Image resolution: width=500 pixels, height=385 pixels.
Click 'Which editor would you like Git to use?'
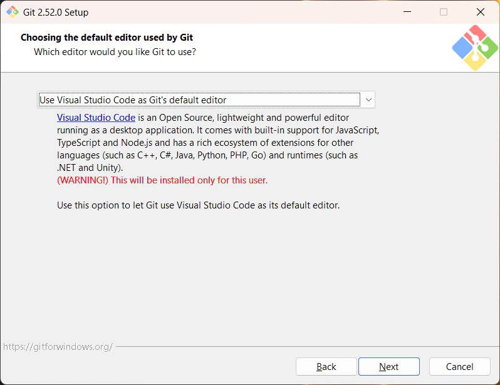[115, 51]
